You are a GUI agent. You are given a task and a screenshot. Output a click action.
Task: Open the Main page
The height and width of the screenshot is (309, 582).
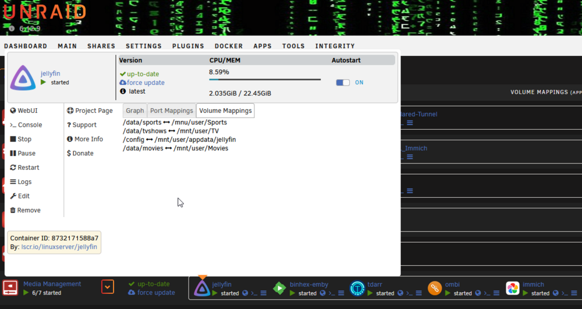click(x=67, y=46)
